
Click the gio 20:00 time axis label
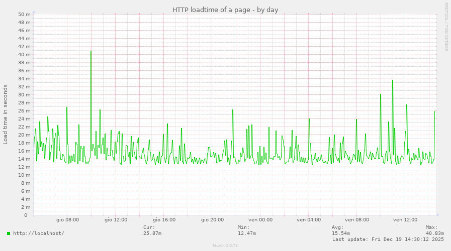point(213,220)
